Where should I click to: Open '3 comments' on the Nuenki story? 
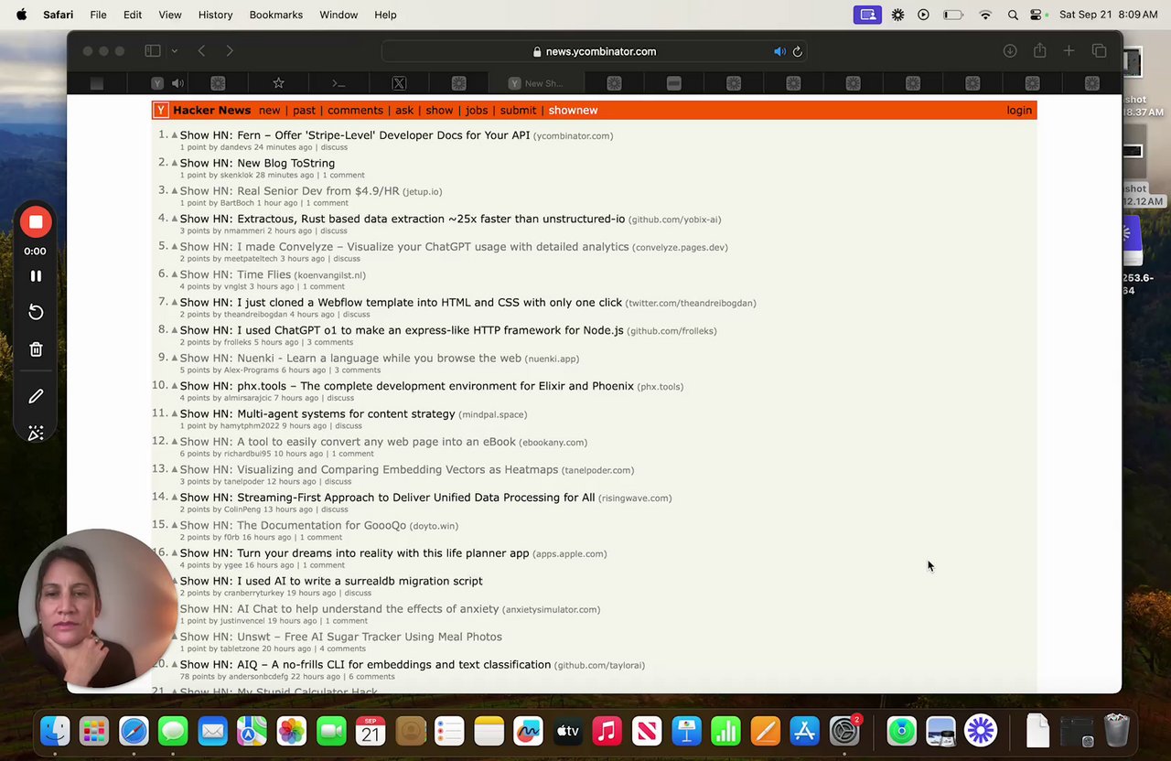click(357, 370)
